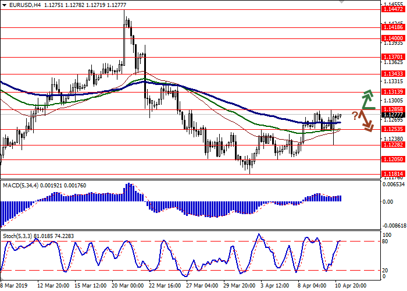Viewport: 407px width, 291px height.
Task: Select the 1.12858 price level label
Action: pyautogui.click(x=392, y=109)
